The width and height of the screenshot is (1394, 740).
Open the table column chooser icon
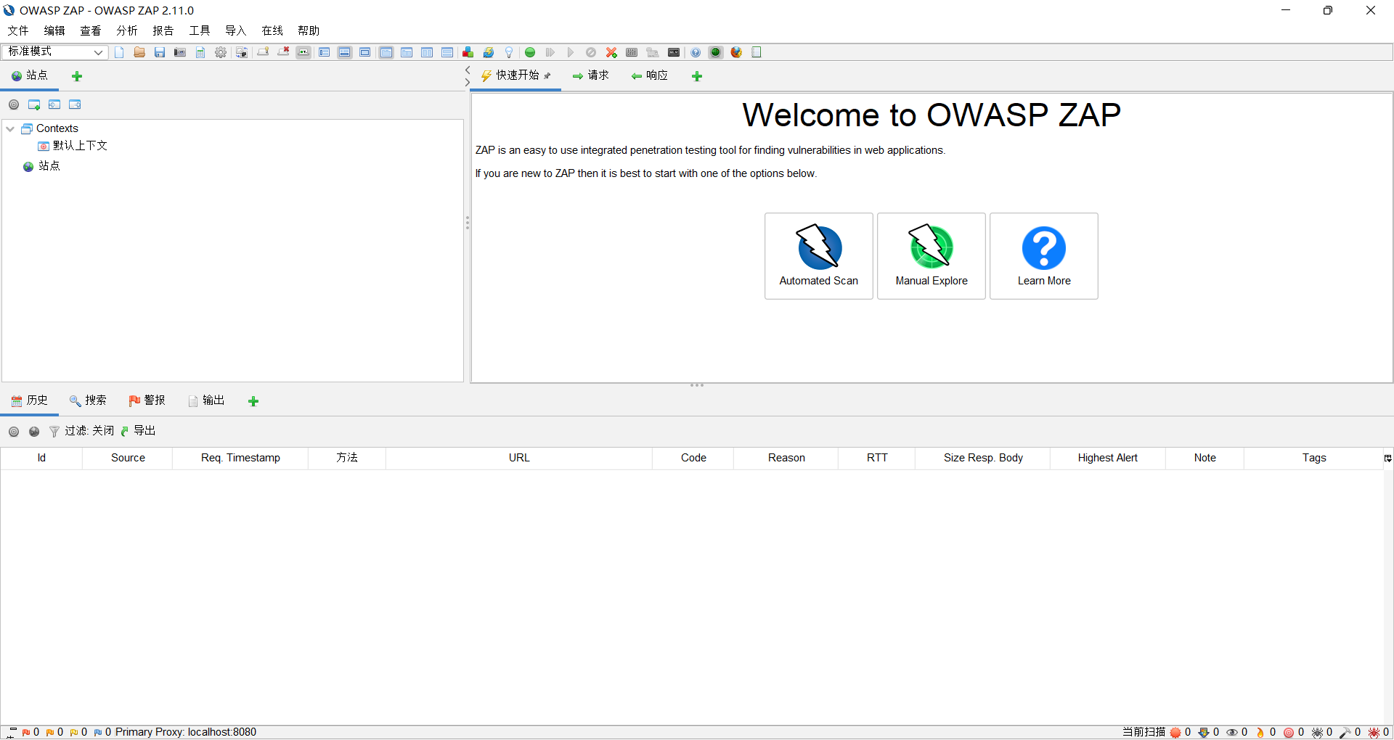1387,458
